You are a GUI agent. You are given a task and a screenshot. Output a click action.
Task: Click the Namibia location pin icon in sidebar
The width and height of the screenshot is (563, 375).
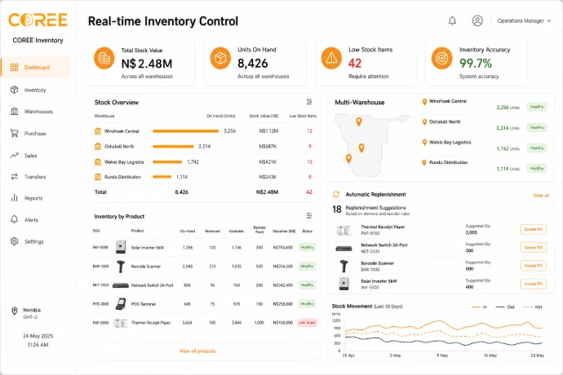(x=15, y=311)
